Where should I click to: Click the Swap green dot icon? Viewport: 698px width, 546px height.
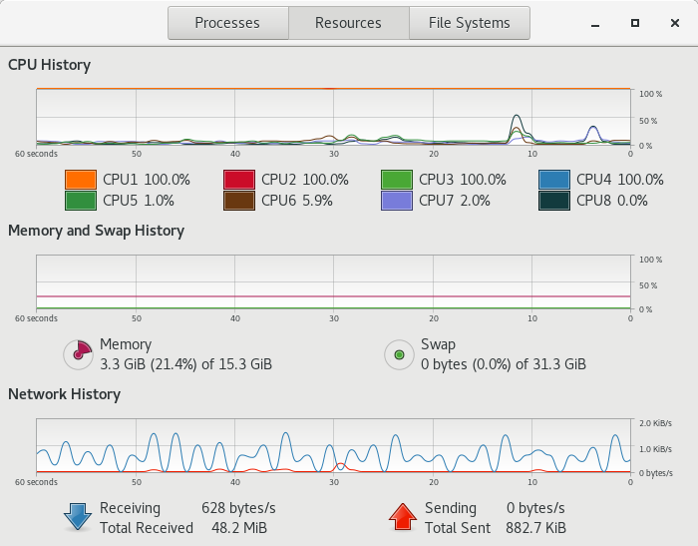coord(399,354)
